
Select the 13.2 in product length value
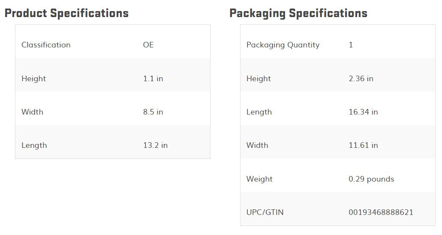pyautogui.click(x=155, y=145)
